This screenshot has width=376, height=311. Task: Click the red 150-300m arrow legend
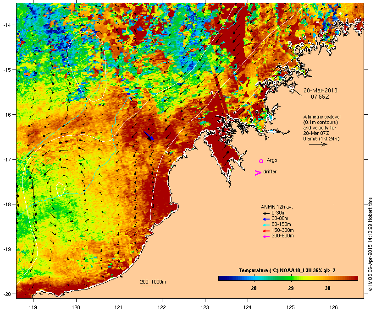pos(266,231)
